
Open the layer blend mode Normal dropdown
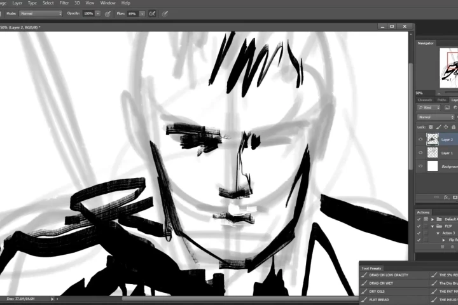pos(436,118)
